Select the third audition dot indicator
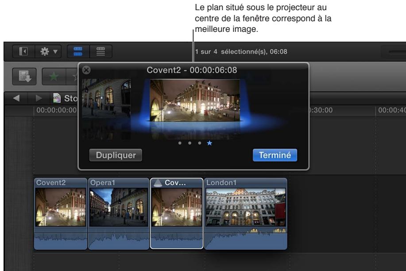This screenshot has height=271, width=406. click(x=200, y=143)
